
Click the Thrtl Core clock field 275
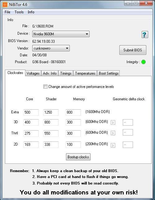(x=31, y=133)
